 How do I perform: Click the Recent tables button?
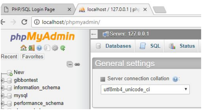(x=9, y=56)
